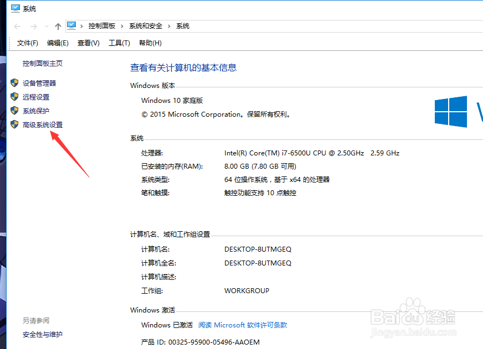Click the Windows logo image

tap(451, 112)
